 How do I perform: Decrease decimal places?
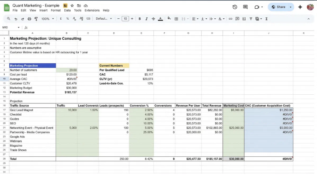(x=74, y=19)
